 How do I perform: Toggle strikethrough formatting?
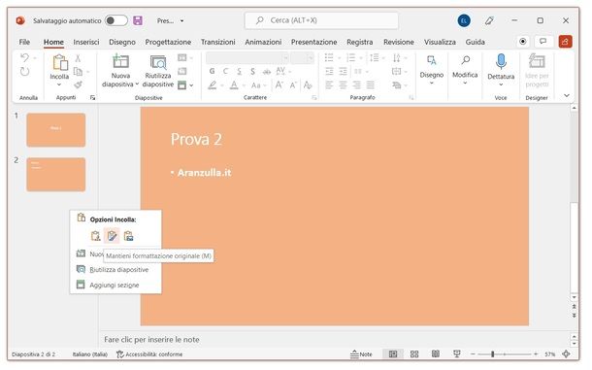[267, 72]
